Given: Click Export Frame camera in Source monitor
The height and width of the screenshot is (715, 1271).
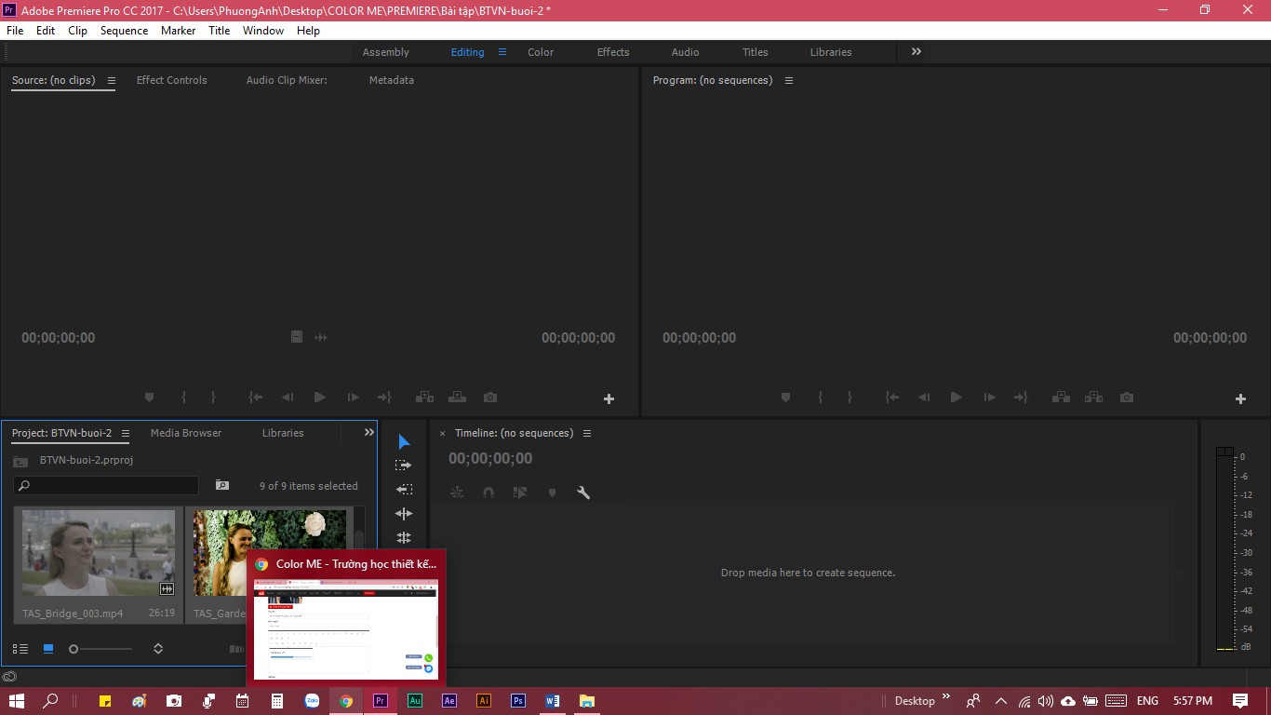Looking at the screenshot, I should point(490,398).
